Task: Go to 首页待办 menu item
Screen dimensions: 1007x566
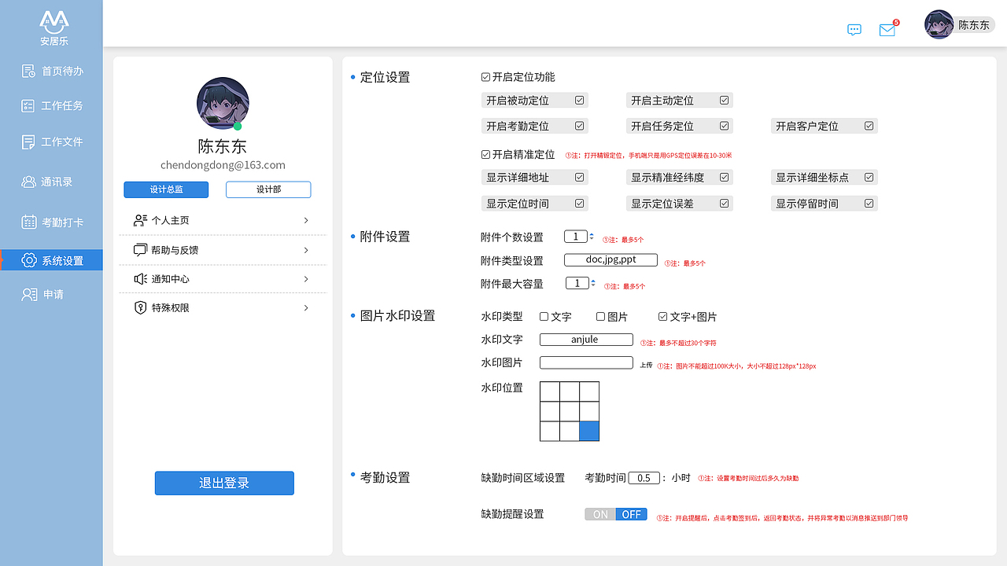Action: point(62,72)
